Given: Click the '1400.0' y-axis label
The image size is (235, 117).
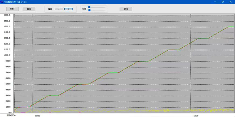Looking at the screenshot, I should point(7,32).
